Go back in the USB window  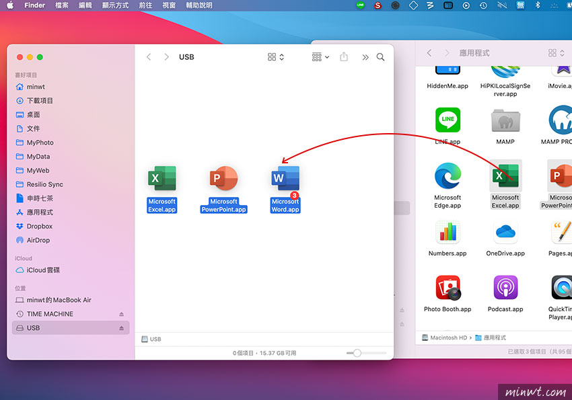click(149, 57)
